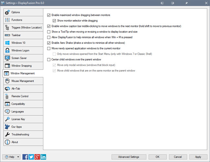Click the move-to-next-monitor title bar button
The image size is (210, 162).
[173, 3]
